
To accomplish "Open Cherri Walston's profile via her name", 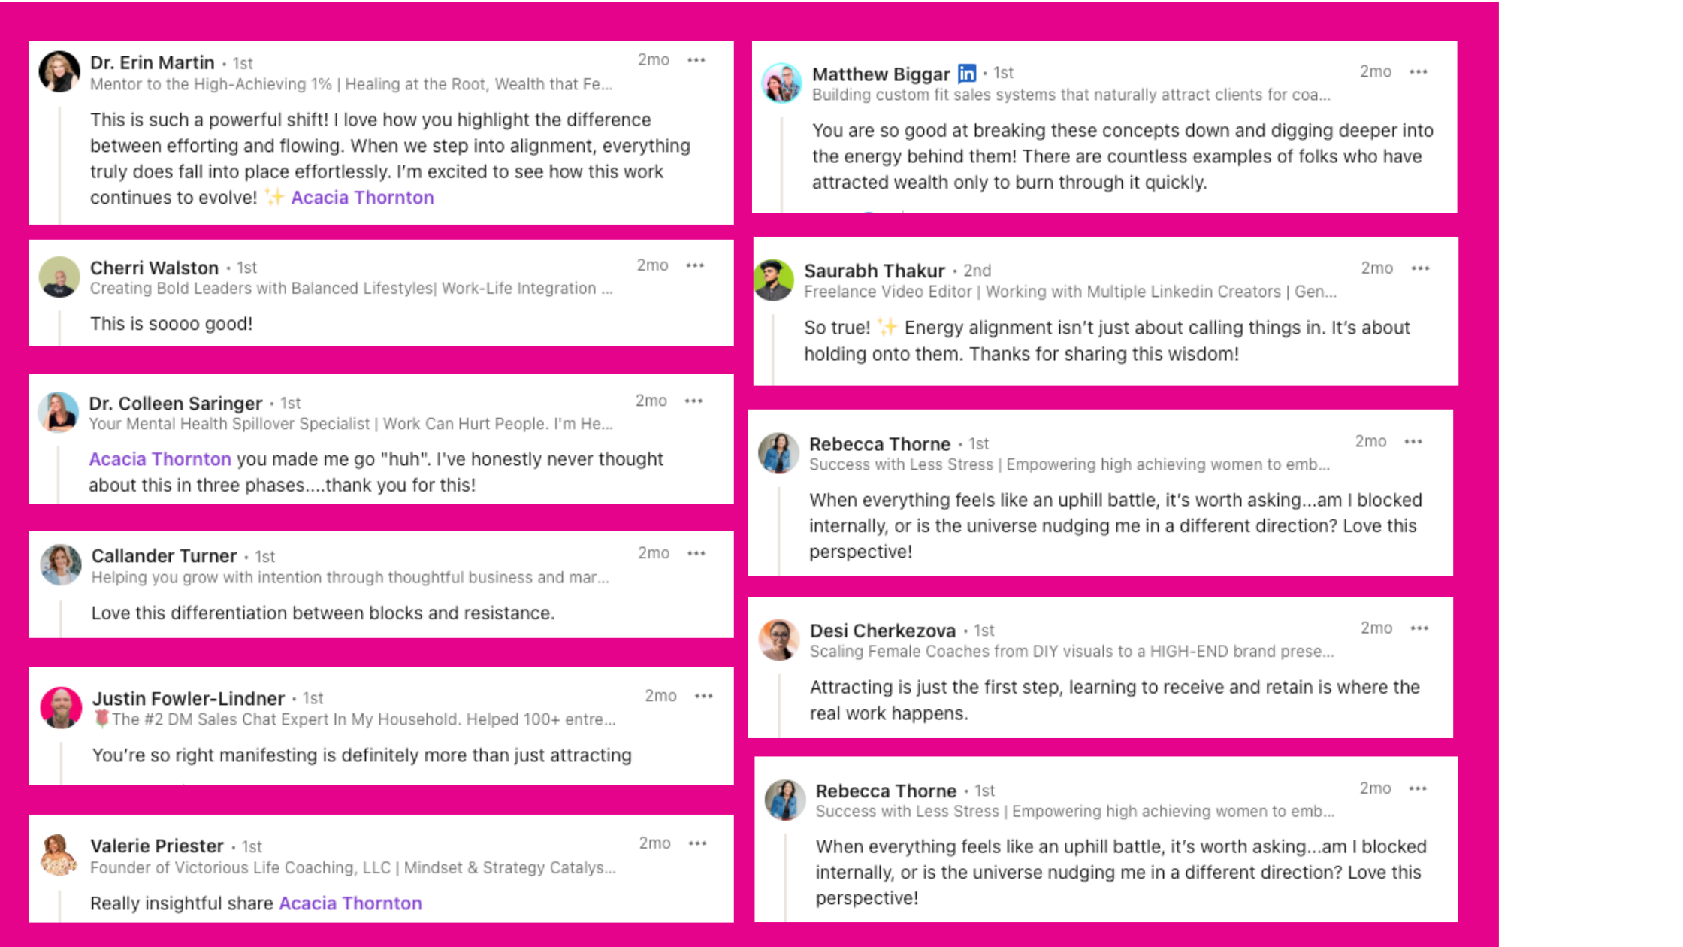I will pos(154,268).
